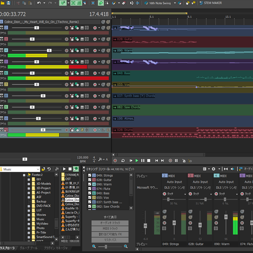
Task: Toggle the Automatic Crossfades toolbar button
Action: tap(73, 3)
